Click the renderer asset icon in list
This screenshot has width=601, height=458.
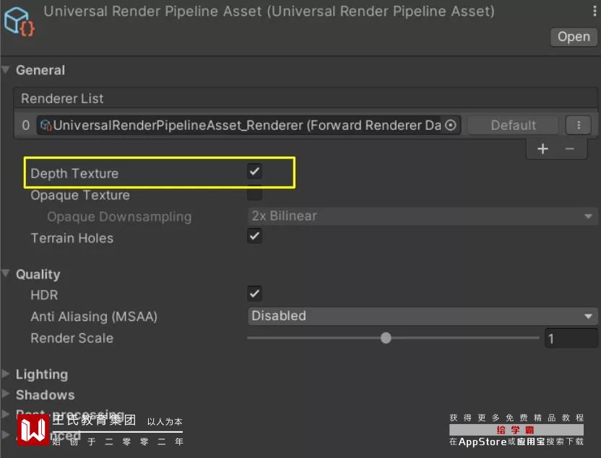[x=46, y=125]
